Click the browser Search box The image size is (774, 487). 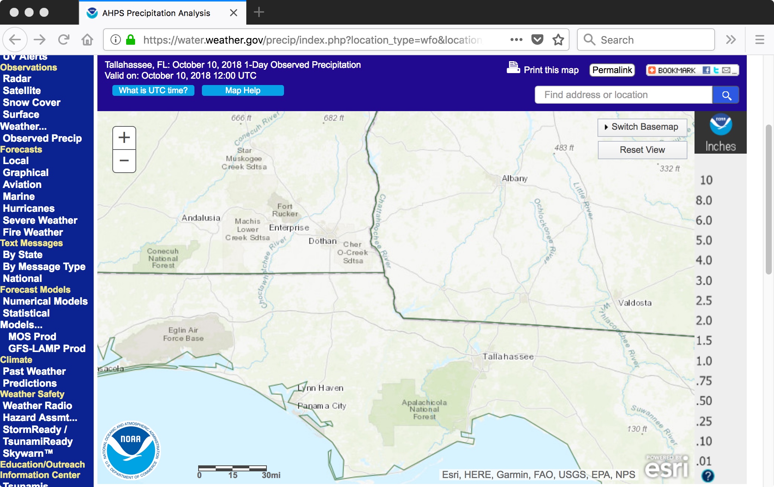[x=646, y=40]
